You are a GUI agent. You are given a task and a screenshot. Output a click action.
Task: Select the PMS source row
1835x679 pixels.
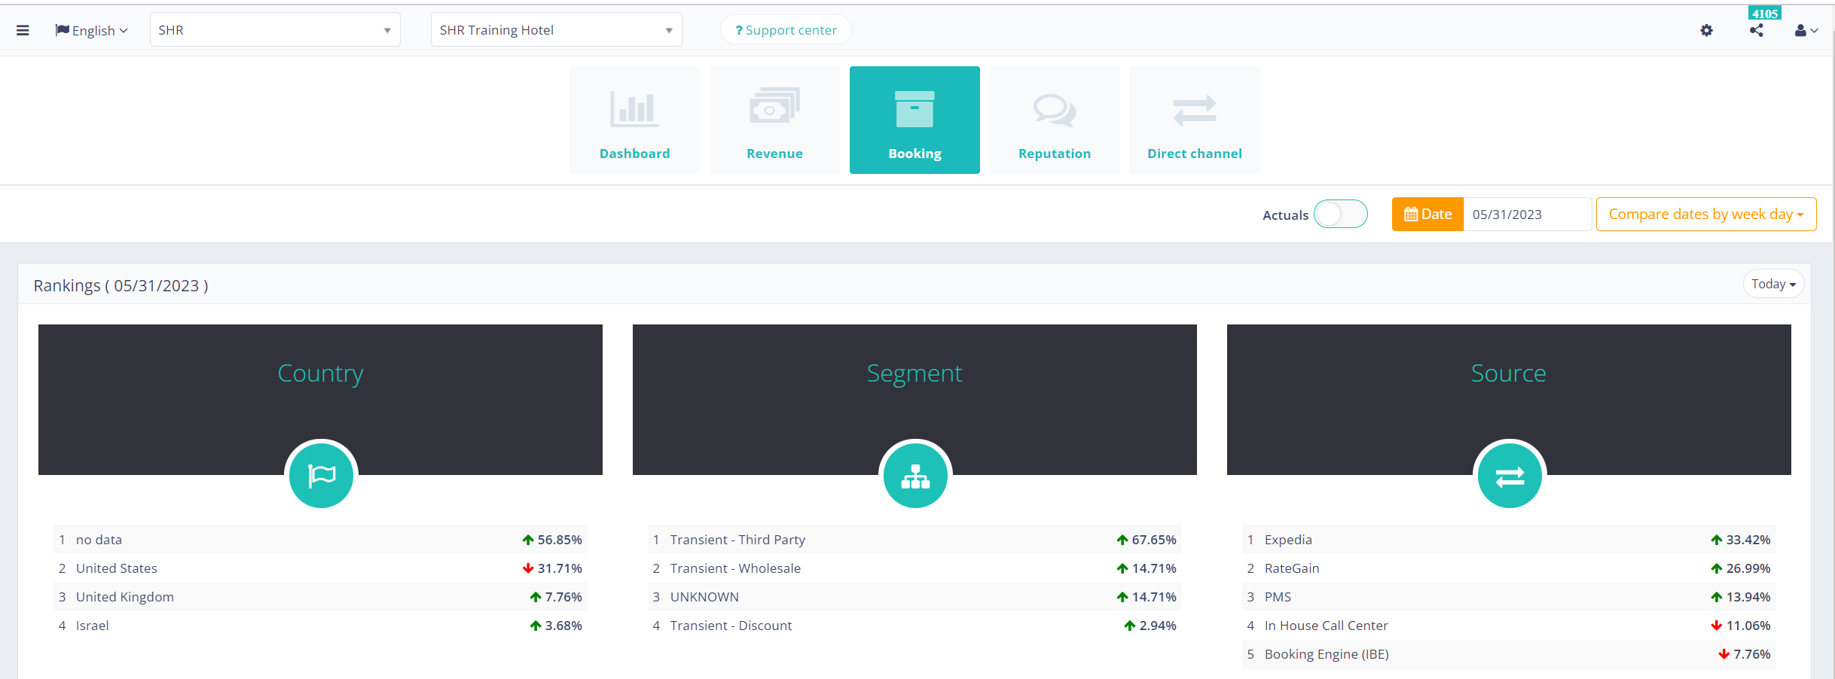point(1509,597)
